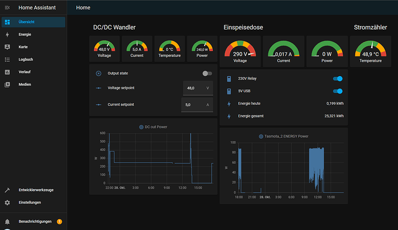Click the Current setpoint row icon

tap(99, 104)
